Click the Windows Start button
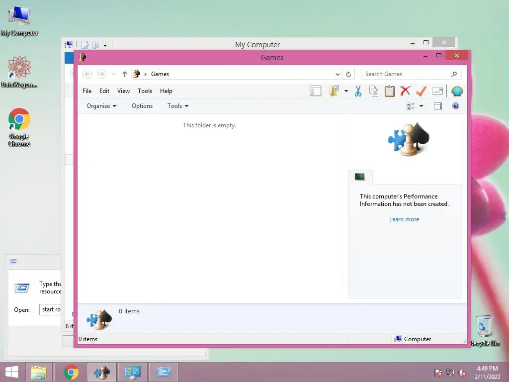The width and height of the screenshot is (509, 382). 12,372
